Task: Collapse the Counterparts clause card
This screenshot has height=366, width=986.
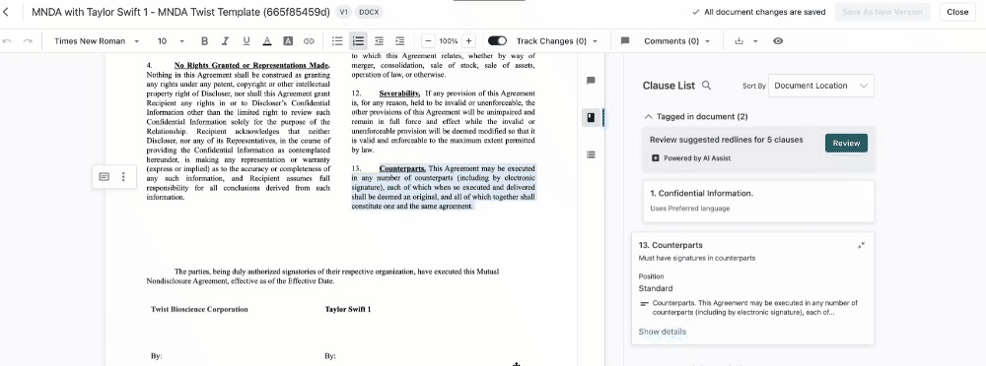Action: [x=861, y=245]
